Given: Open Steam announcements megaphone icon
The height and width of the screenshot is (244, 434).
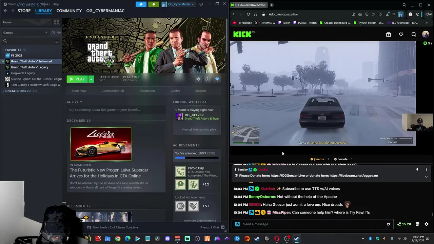Looking at the screenshot, I should click(x=141, y=4).
